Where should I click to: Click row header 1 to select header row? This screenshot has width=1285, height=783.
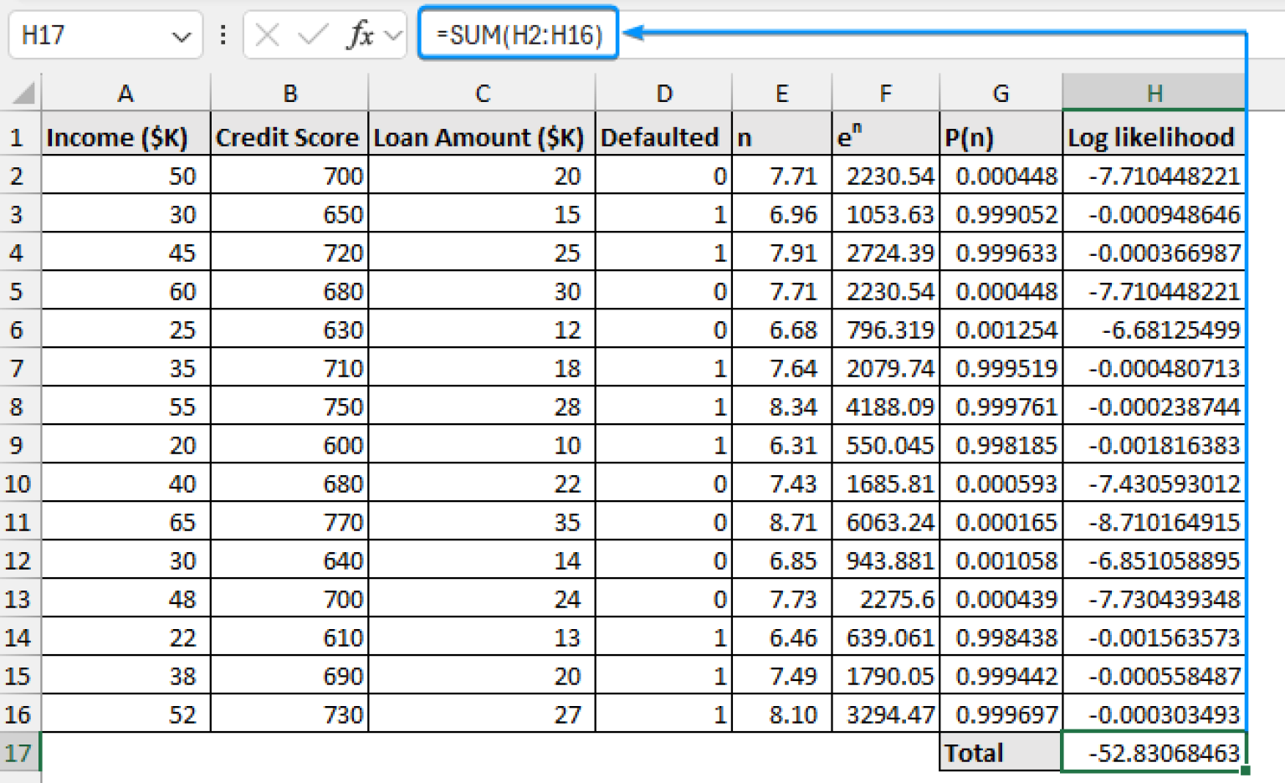[x=18, y=136]
